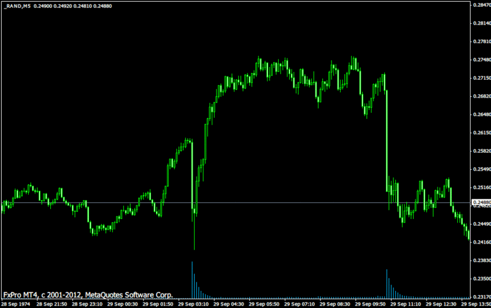Click the 28 Sep 23:10 time label
This screenshot has width=491, height=308.
pos(87,304)
